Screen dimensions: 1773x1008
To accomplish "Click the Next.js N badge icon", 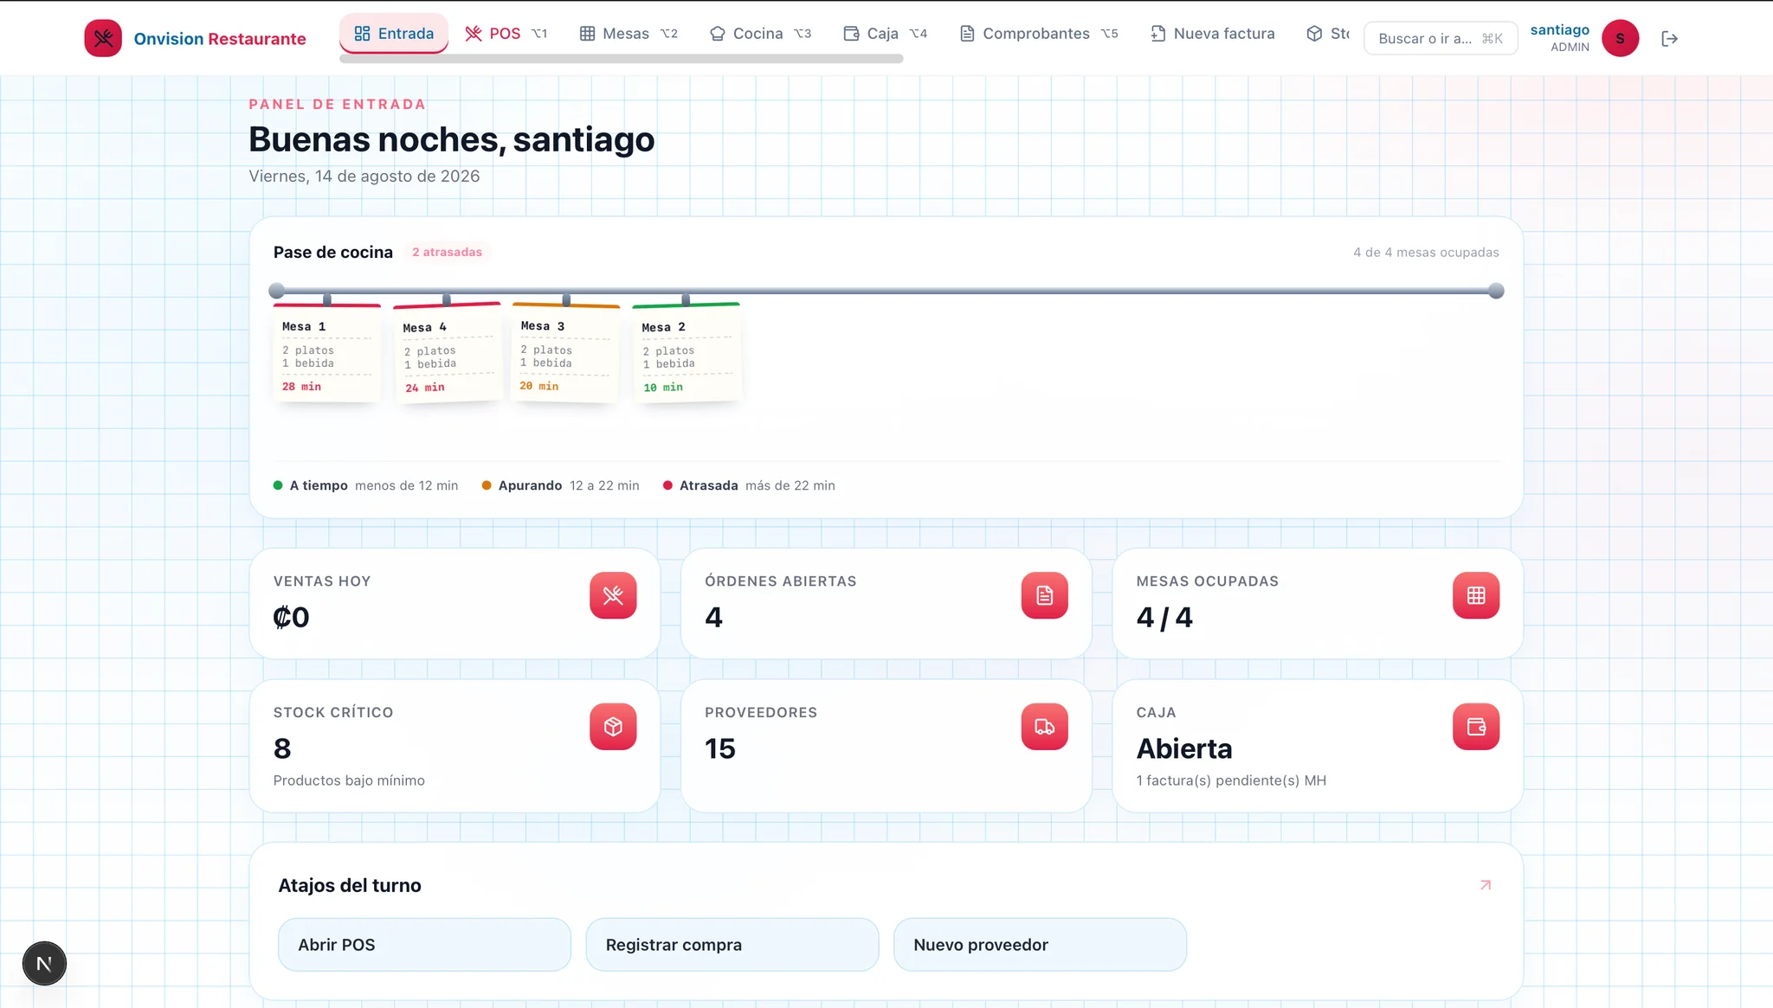I will 44,963.
